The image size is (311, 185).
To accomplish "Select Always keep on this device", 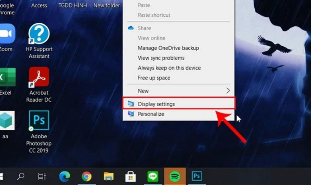I will 179,68.
